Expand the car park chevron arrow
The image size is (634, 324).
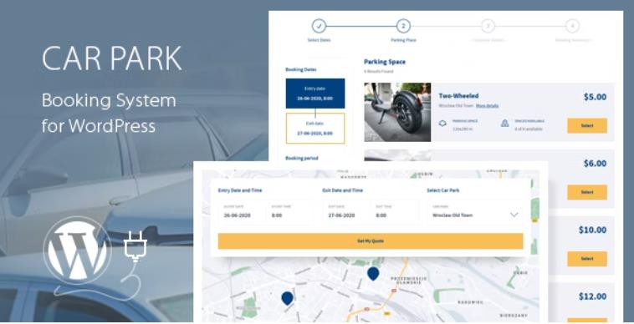(x=514, y=215)
